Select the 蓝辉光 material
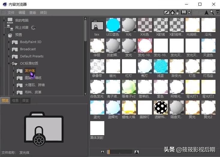220x157 pixels. (x=113, y=107)
